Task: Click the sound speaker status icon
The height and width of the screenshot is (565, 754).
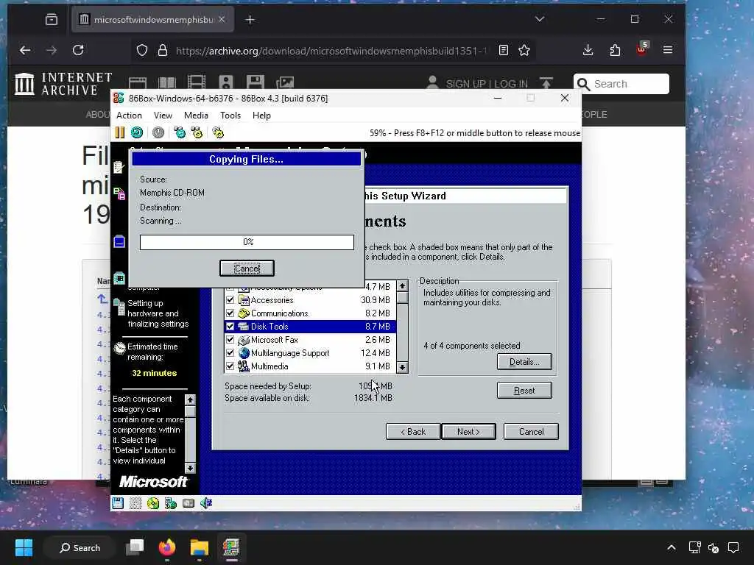Action: (206, 503)
